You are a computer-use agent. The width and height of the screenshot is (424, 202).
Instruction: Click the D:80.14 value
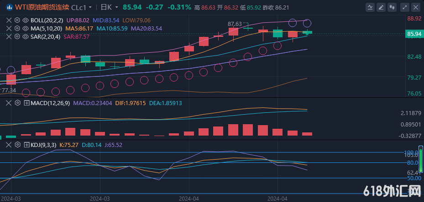(x=91, y=145)
